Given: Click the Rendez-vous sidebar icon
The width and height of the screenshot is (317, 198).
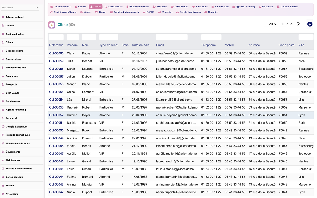Looking at the screenshot, I should [3, 101].
